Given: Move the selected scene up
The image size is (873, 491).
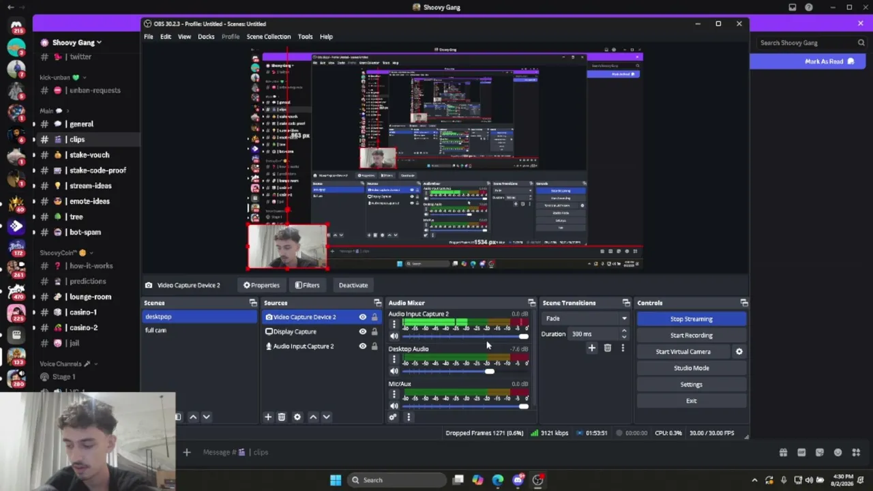Looking at the screenshot, I should (193, 417).
